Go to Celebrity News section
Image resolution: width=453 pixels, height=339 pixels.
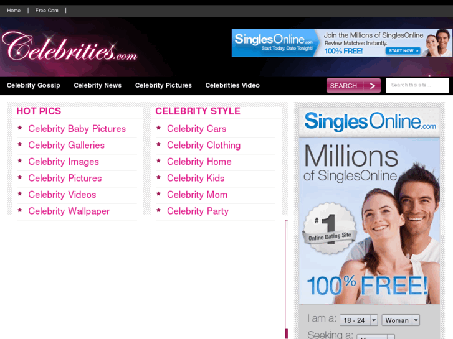point(98,85)
